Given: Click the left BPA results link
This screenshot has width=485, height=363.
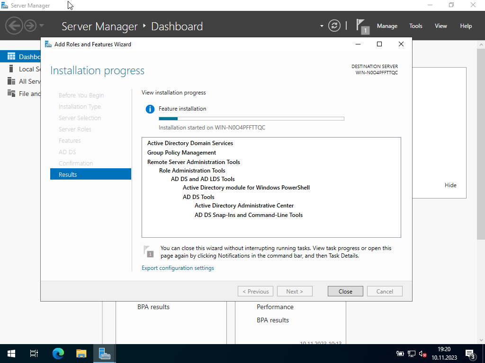Looking at the screenshot, I should coord(153,307).
